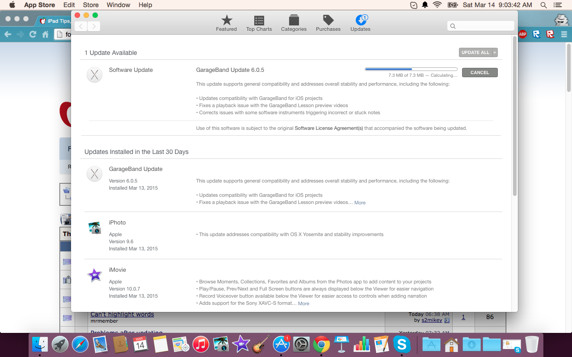
Task: Click Chrome's home button
Action: pos(45,34)
